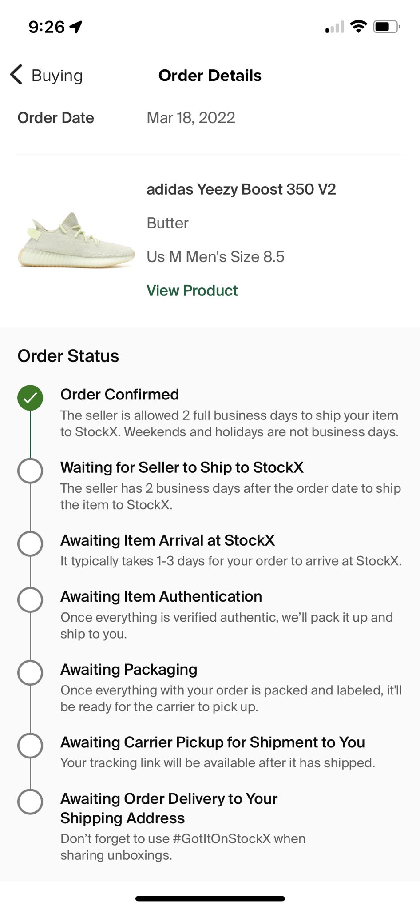Tap the Order Status section heading

[x=68, y=356]
